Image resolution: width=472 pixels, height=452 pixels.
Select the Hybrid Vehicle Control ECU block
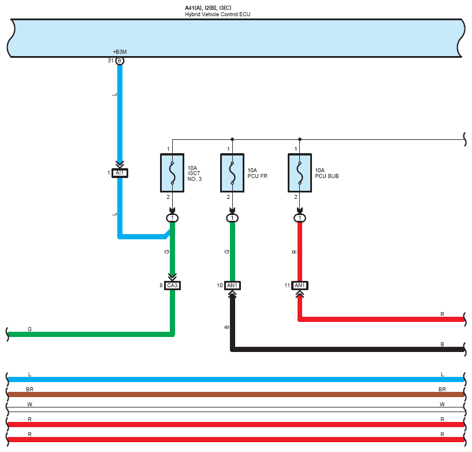pyautogui.click(x=236, y=38)
